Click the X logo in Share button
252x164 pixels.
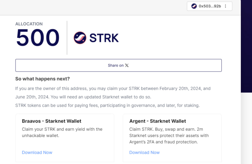(127, 65)
